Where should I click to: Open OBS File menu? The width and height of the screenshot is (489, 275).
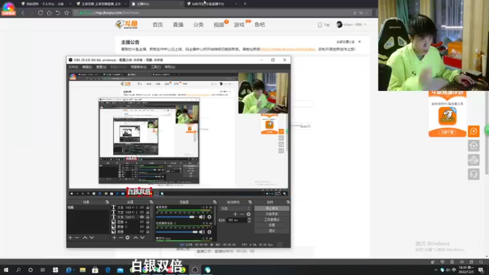coord(73,67)
